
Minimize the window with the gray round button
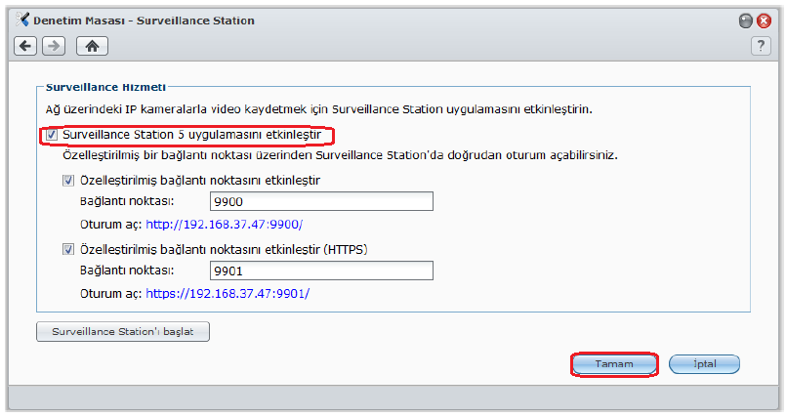(x=746, y=21)
